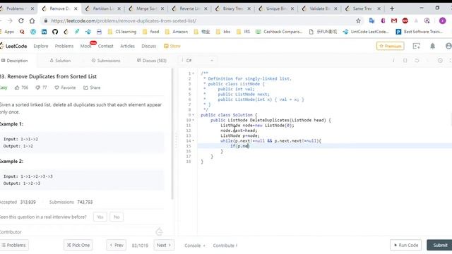Screen dimensions: 452x254
Task: Open the Quora bookmark icon
Action: [x=22, y=32]
